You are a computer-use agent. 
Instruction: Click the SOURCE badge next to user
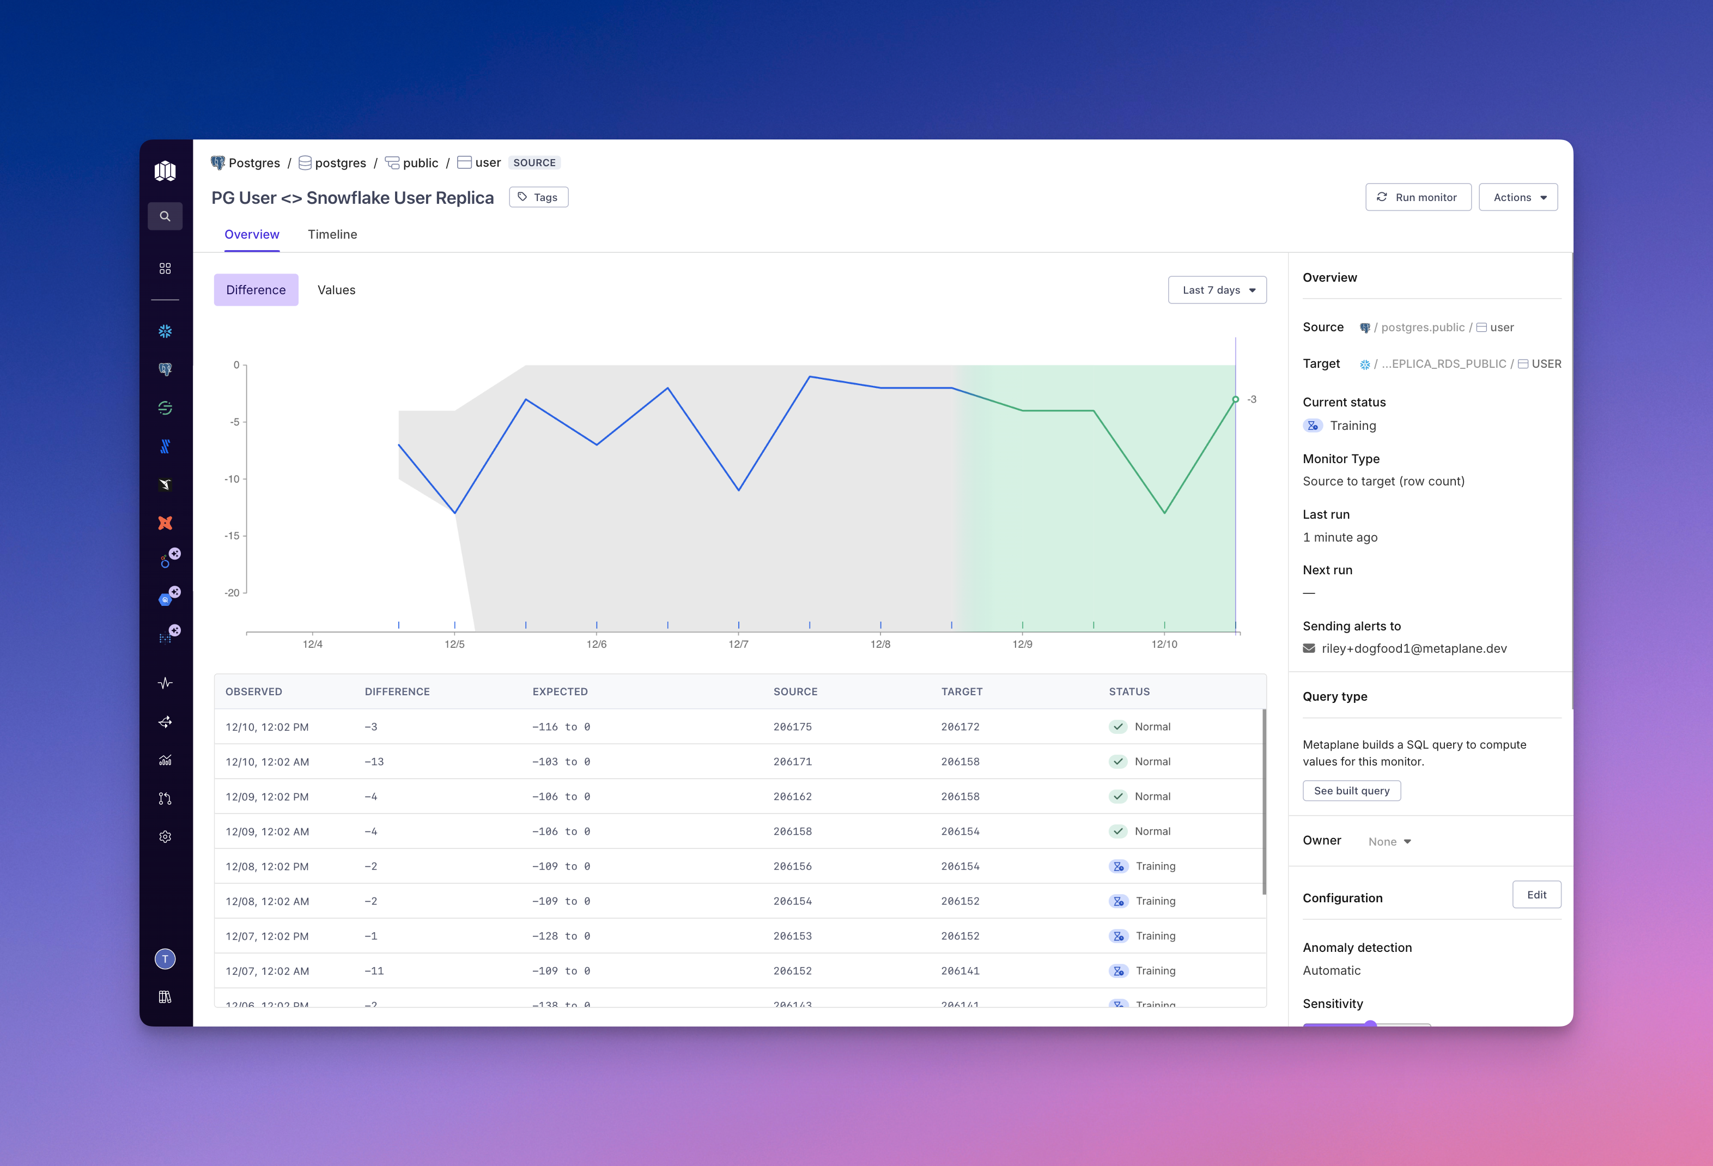pyautogui.click(x=534, y=163)
